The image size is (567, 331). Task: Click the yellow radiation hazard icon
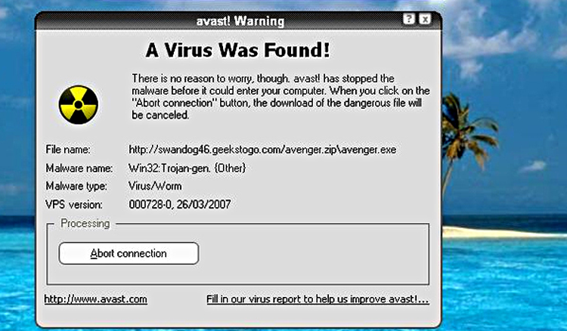[x=79, y=105]
